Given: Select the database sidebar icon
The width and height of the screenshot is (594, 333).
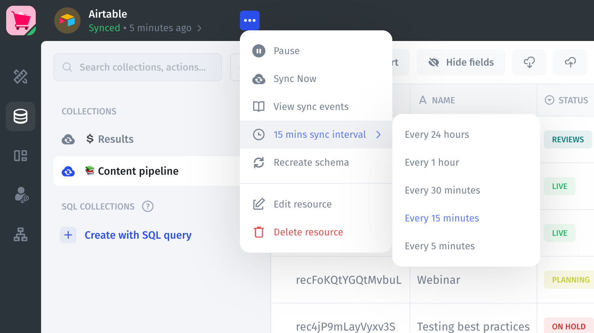Looking at the screenshot, I should pos(21,116).
